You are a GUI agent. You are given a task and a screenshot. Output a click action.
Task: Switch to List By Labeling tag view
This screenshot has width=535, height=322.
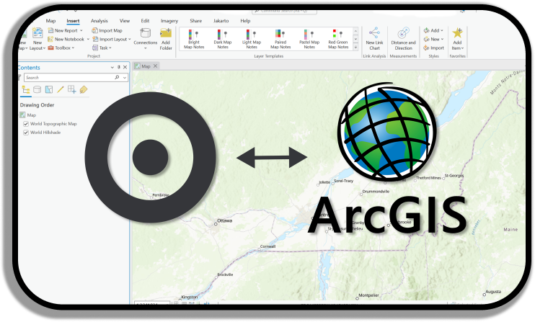pos(83,89)
